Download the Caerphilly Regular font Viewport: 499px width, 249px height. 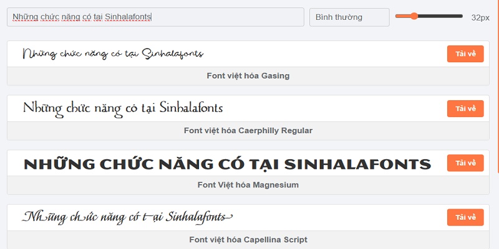pyautogui.click(x=465, y=108)
